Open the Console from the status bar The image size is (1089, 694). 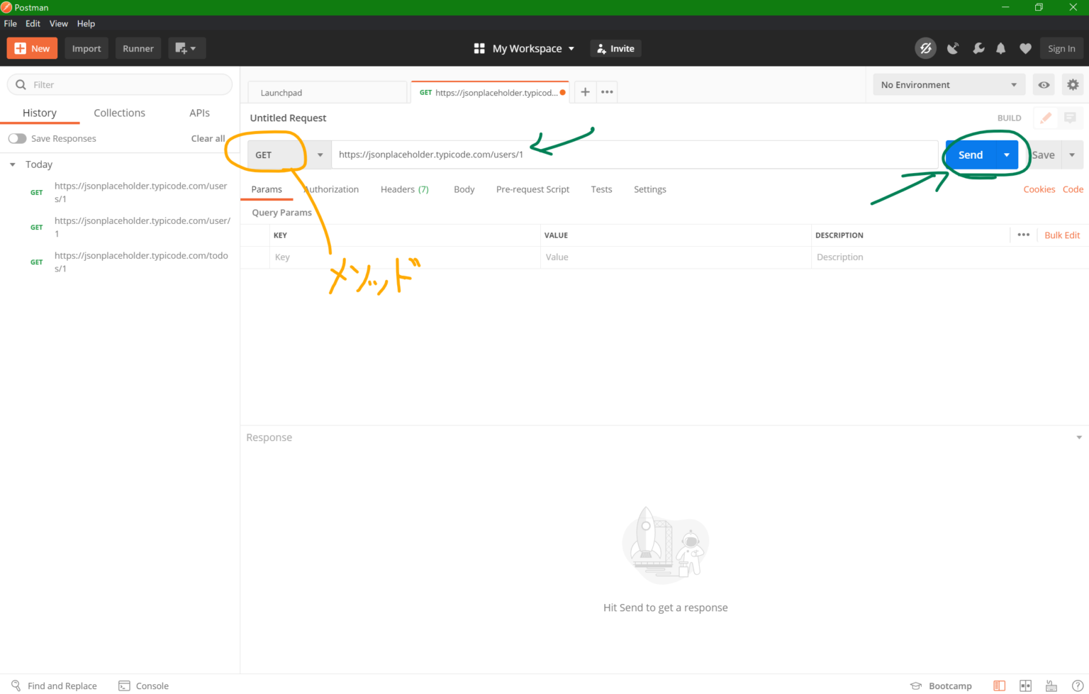click(x=143, y=685)
